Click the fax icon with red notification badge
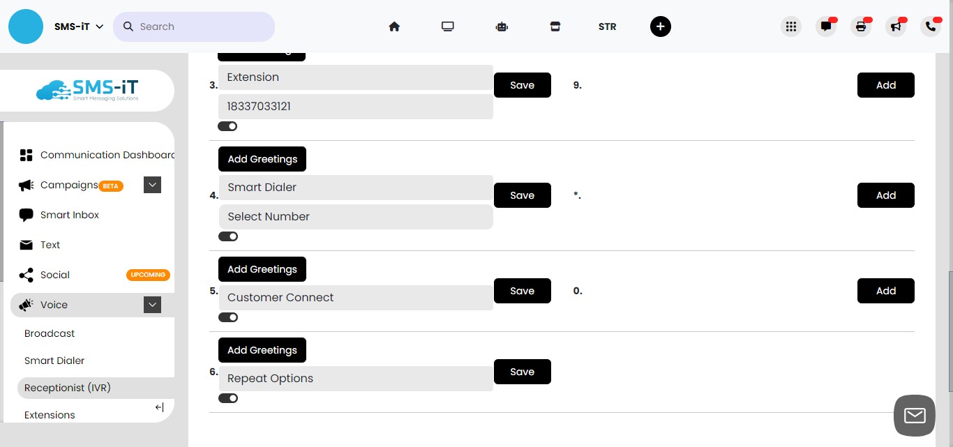 click(x=860, y=26)
